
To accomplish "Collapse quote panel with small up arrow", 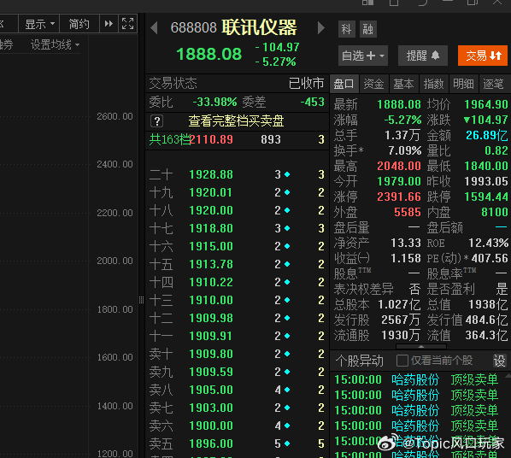I will click(x=421, y=347).
